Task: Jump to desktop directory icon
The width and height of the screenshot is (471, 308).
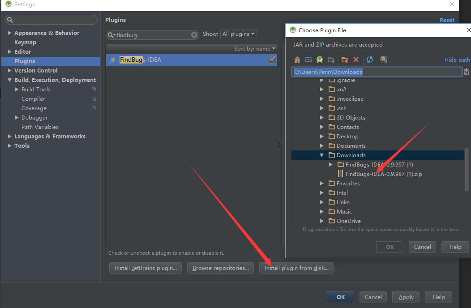Action: coord(308,60)
